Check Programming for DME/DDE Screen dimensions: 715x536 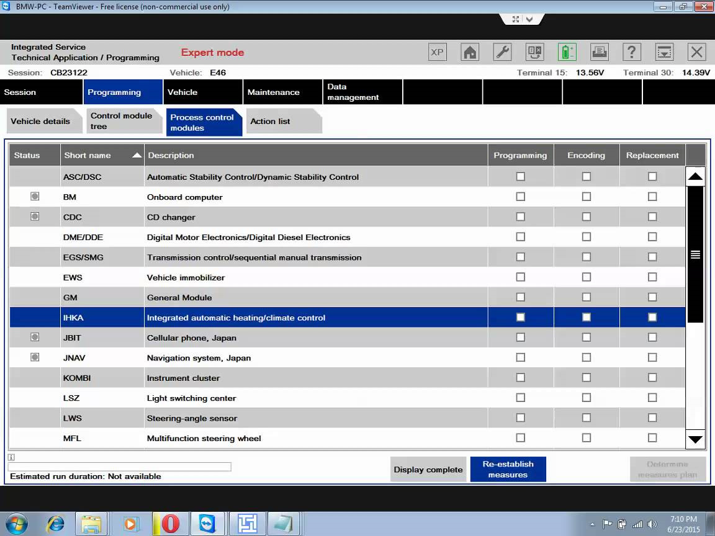point(520,236)
